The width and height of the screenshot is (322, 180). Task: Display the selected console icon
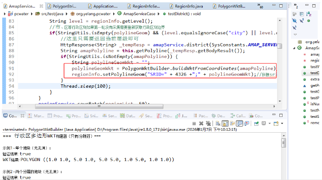[264, 123]
